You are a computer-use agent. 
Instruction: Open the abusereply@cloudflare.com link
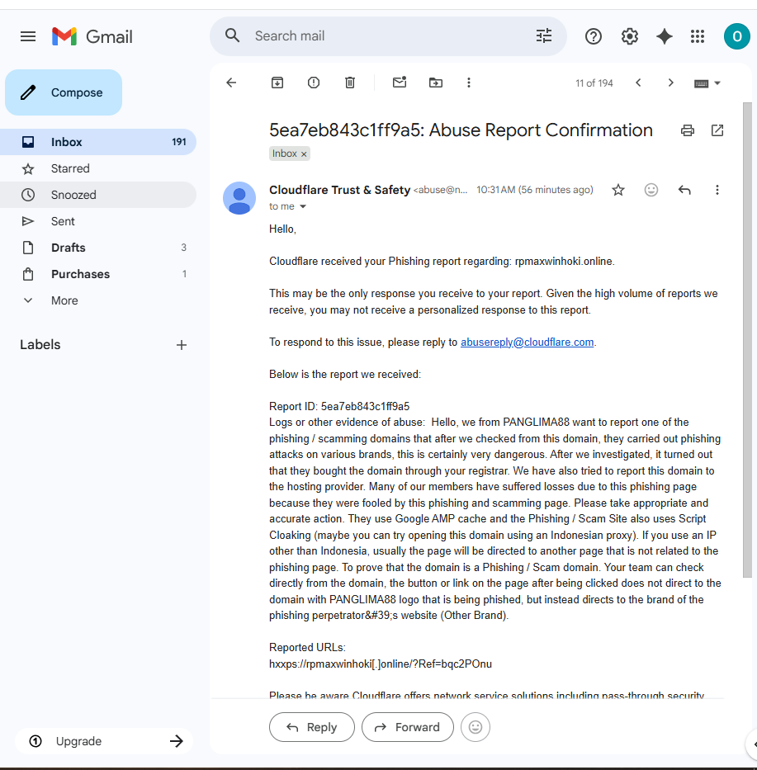[x=528, y=342]
